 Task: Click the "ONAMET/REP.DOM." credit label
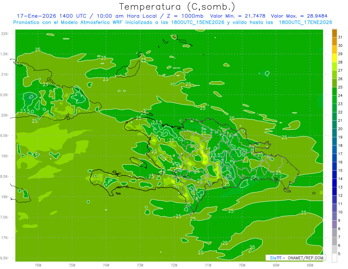click(306, 258)
